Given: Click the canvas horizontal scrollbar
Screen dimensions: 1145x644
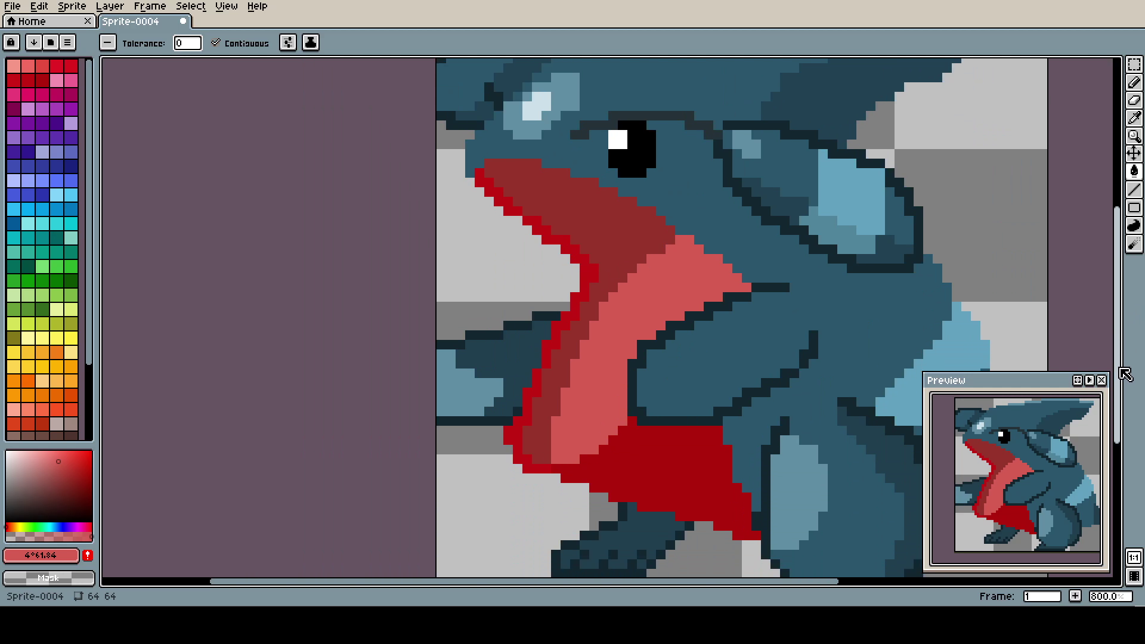Looking at the screenshot, I should [524, 581].
